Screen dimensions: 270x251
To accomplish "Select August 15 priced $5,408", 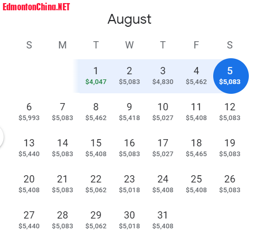I will click(96, 148).
